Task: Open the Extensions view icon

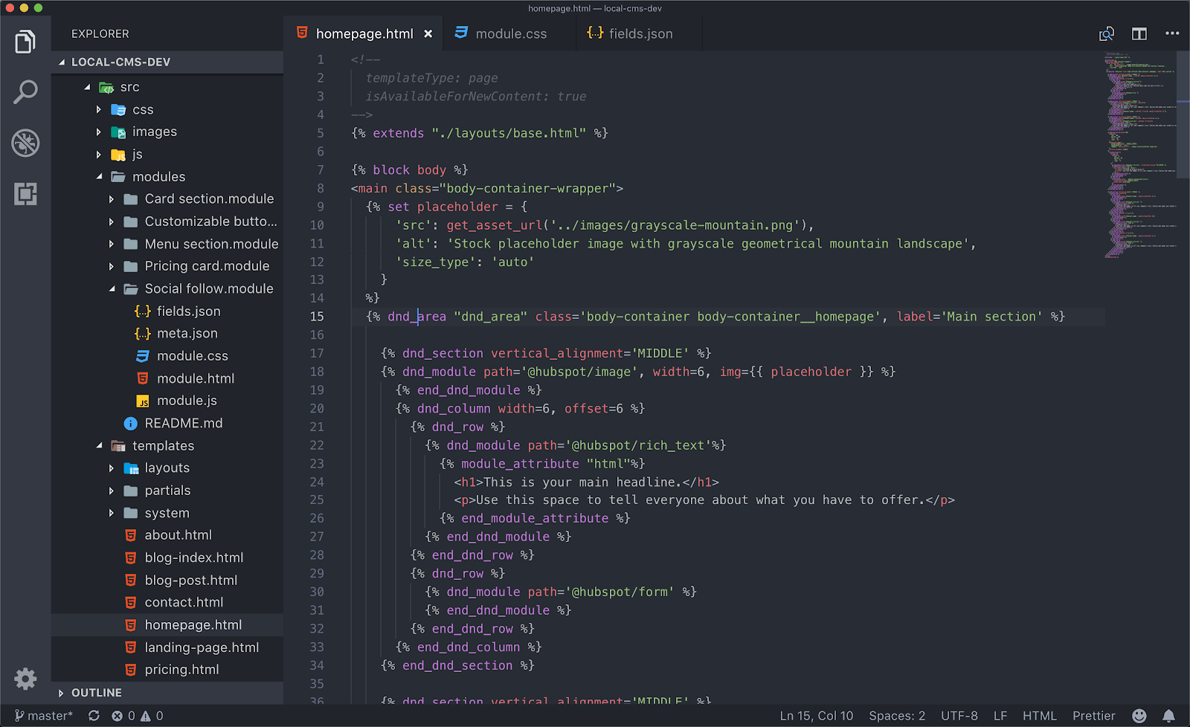Action: click(25, 194)
